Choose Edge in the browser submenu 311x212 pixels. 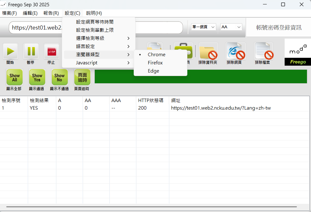click(153, 71)
